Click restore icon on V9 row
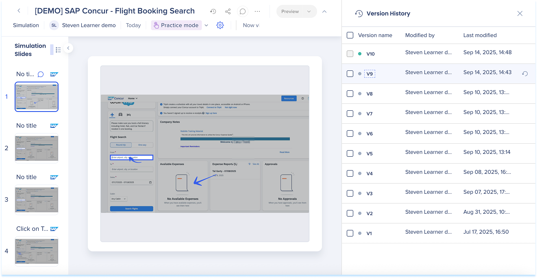Image resolution: width=537 pixels, height=278 pixels. [525, 74]
